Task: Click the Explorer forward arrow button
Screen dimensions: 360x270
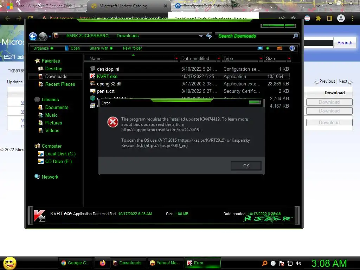Action: 43,36
